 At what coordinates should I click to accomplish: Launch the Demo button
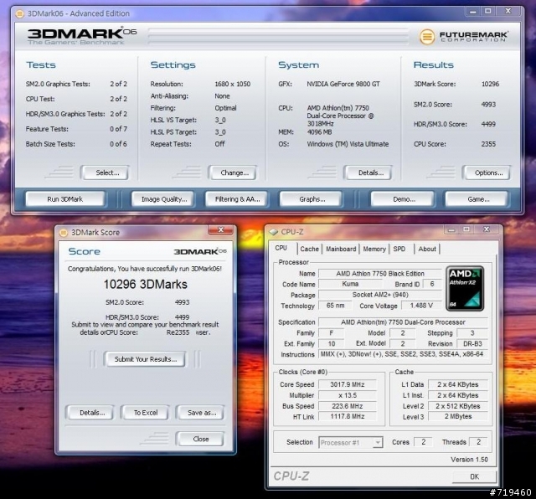coord(403,199)
